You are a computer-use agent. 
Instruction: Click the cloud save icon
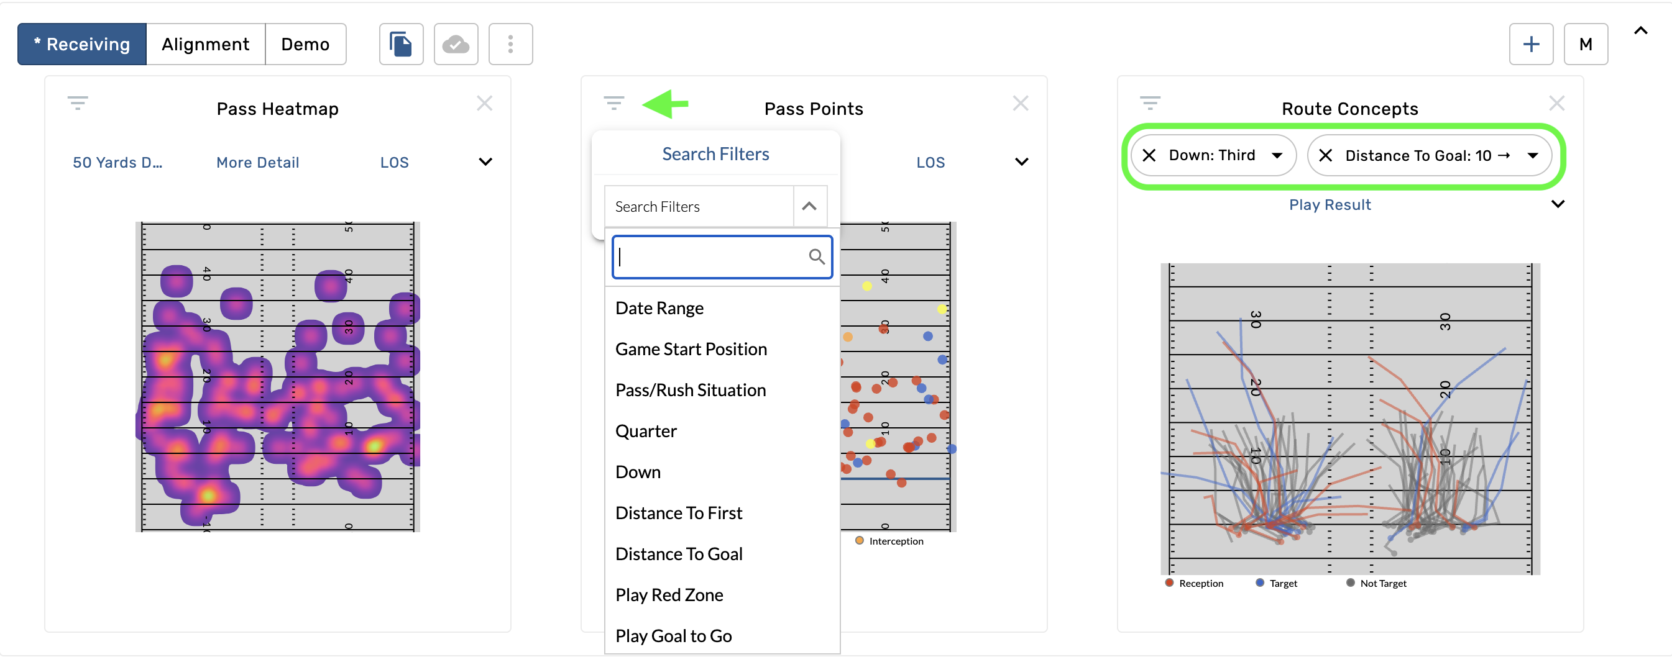click(456, 44)
